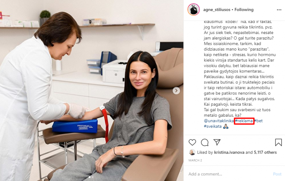Share post with paper plane icon
This screenshot has width=285, height=181.
click(217, 142)
